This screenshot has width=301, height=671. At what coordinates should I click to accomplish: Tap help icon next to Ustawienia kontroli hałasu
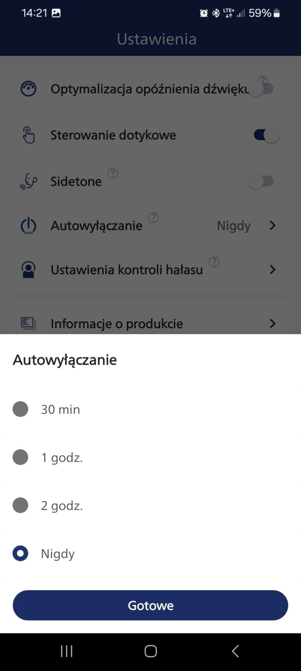[214, 262]
